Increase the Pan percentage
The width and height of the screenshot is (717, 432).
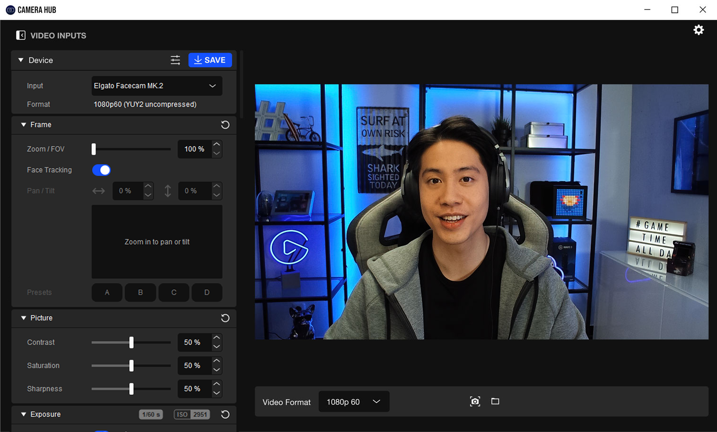[148, 187]
